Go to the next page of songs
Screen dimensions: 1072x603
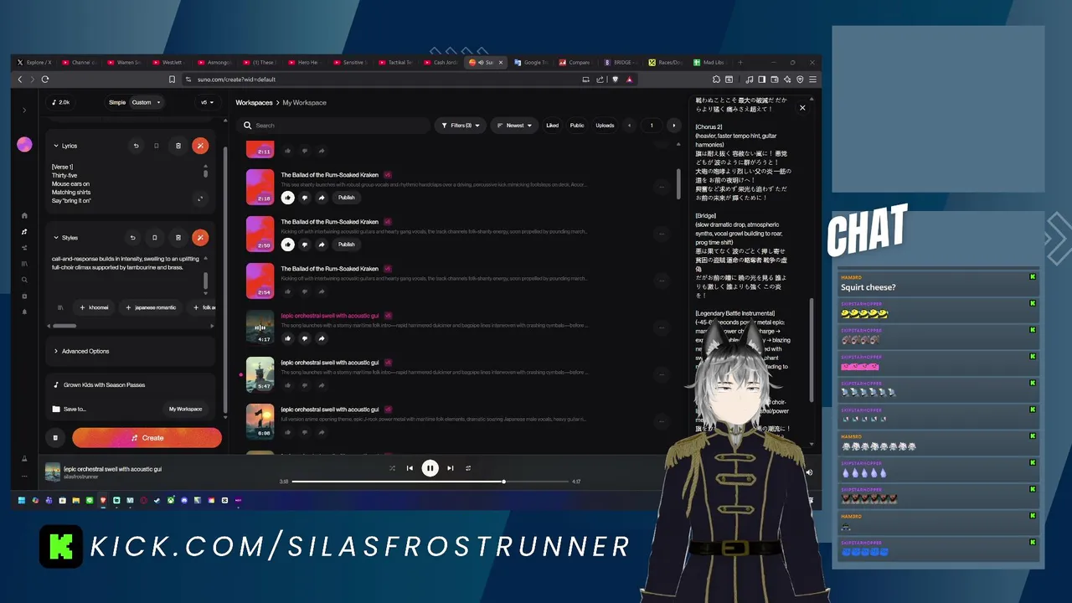[673, 126]
